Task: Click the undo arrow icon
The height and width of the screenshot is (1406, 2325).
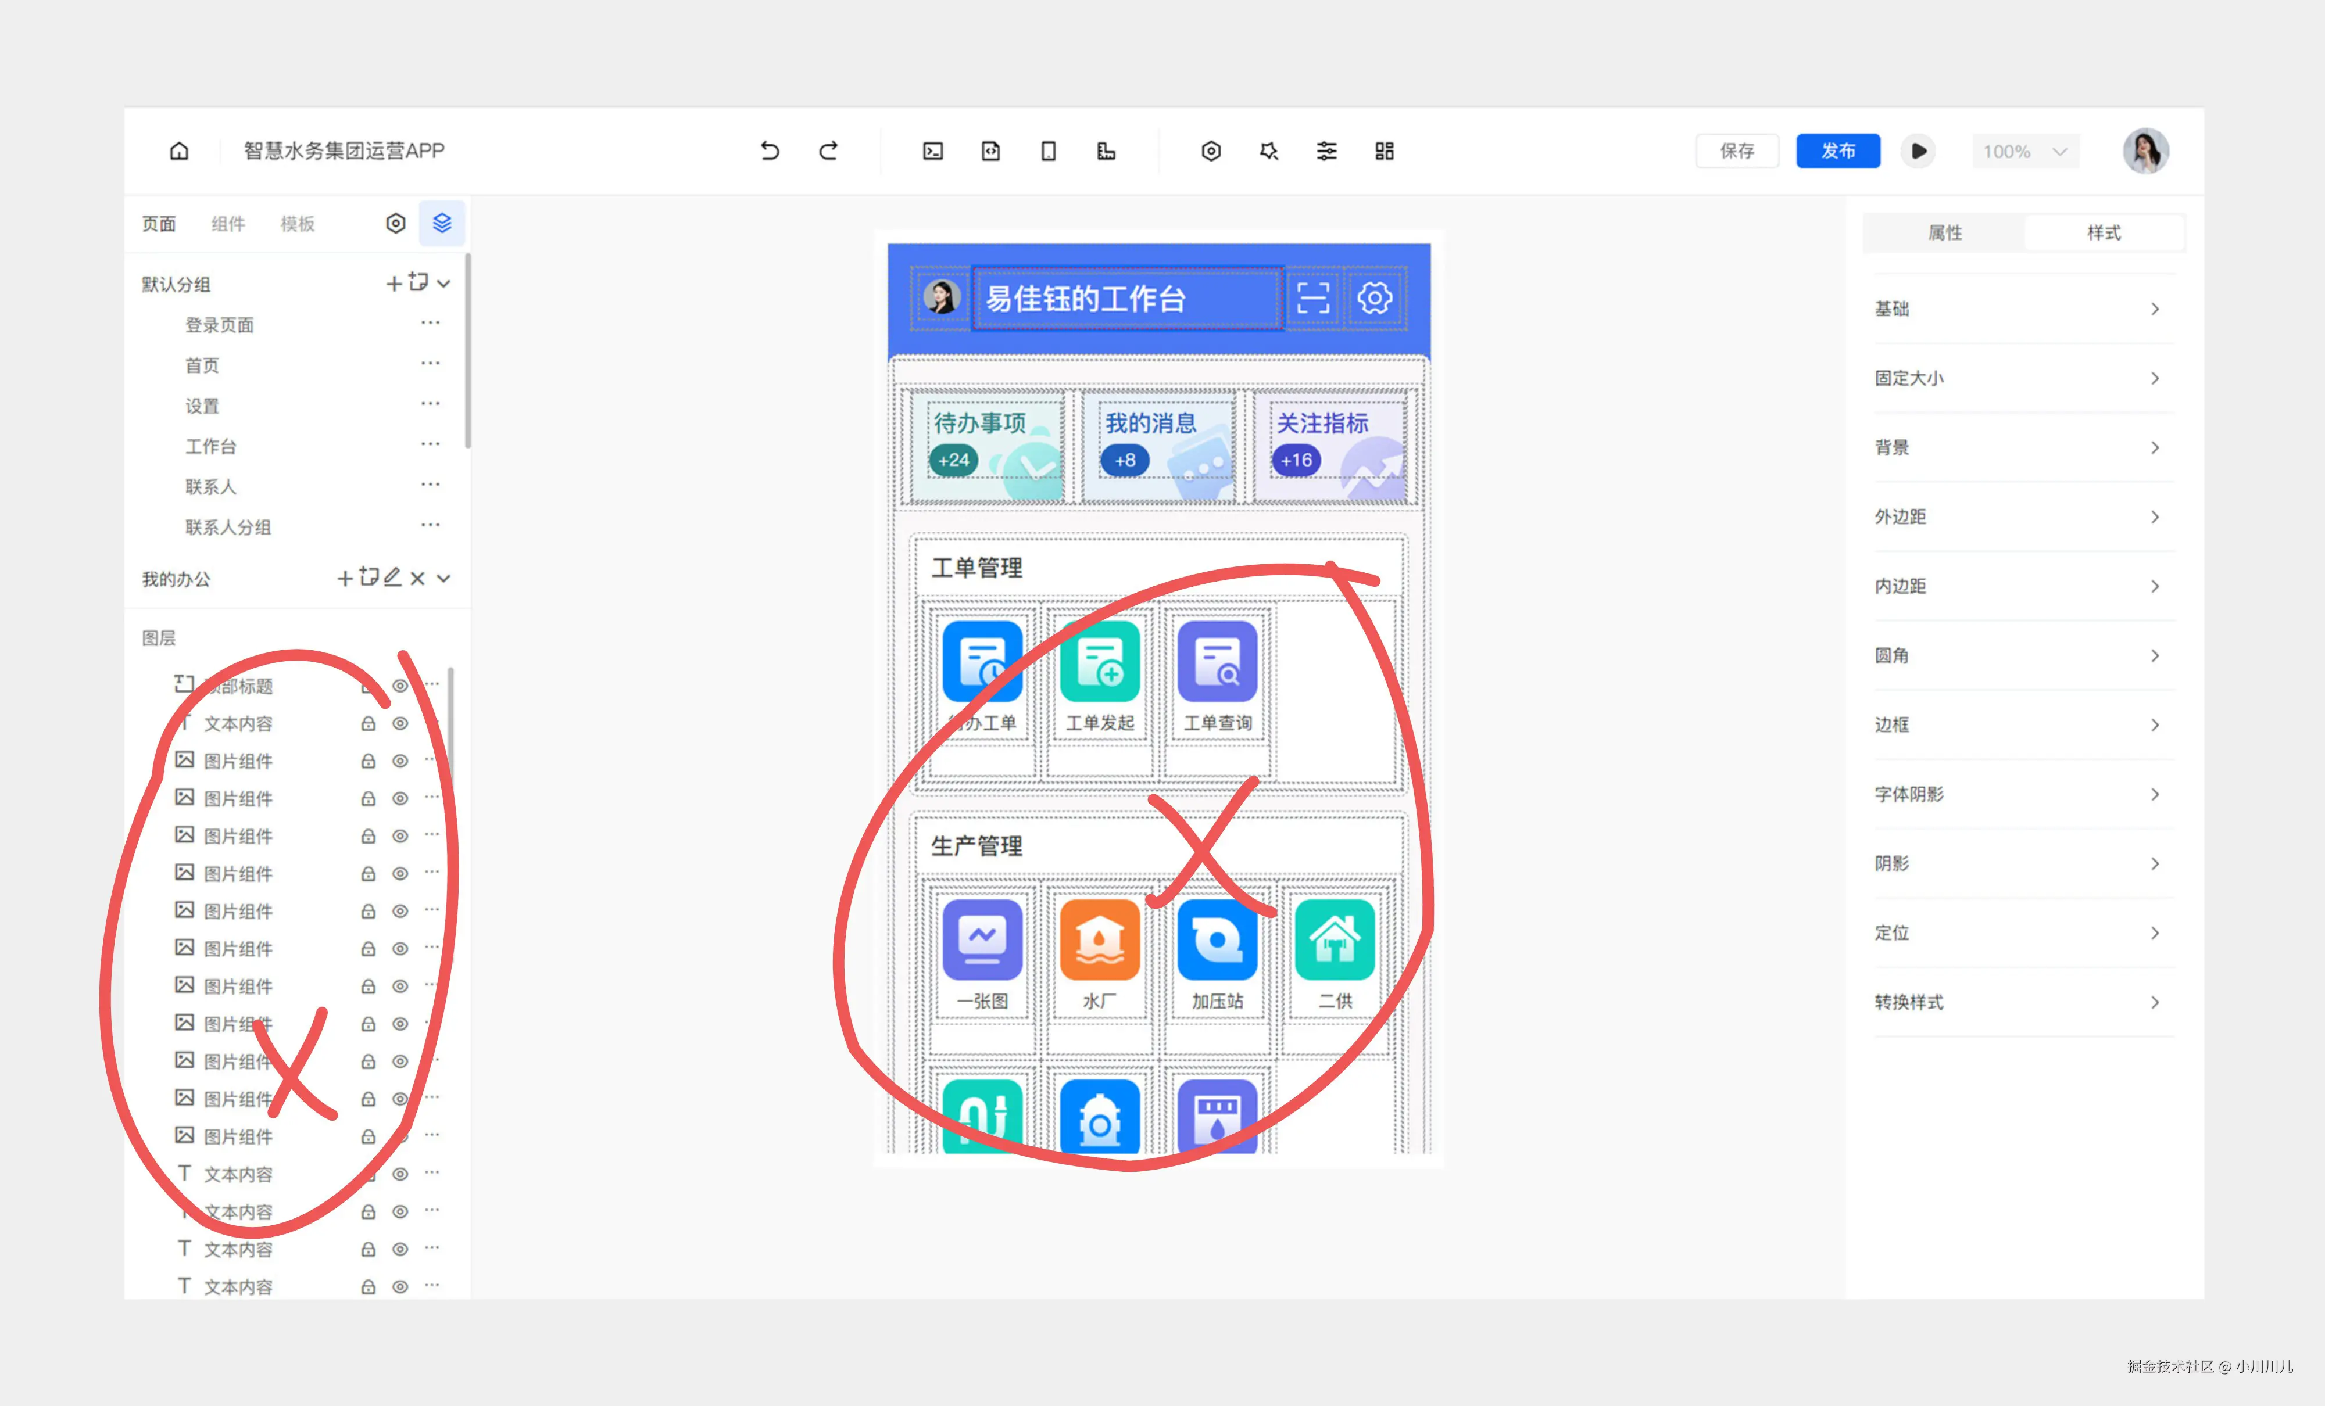Action: click(x=770, y=151)
